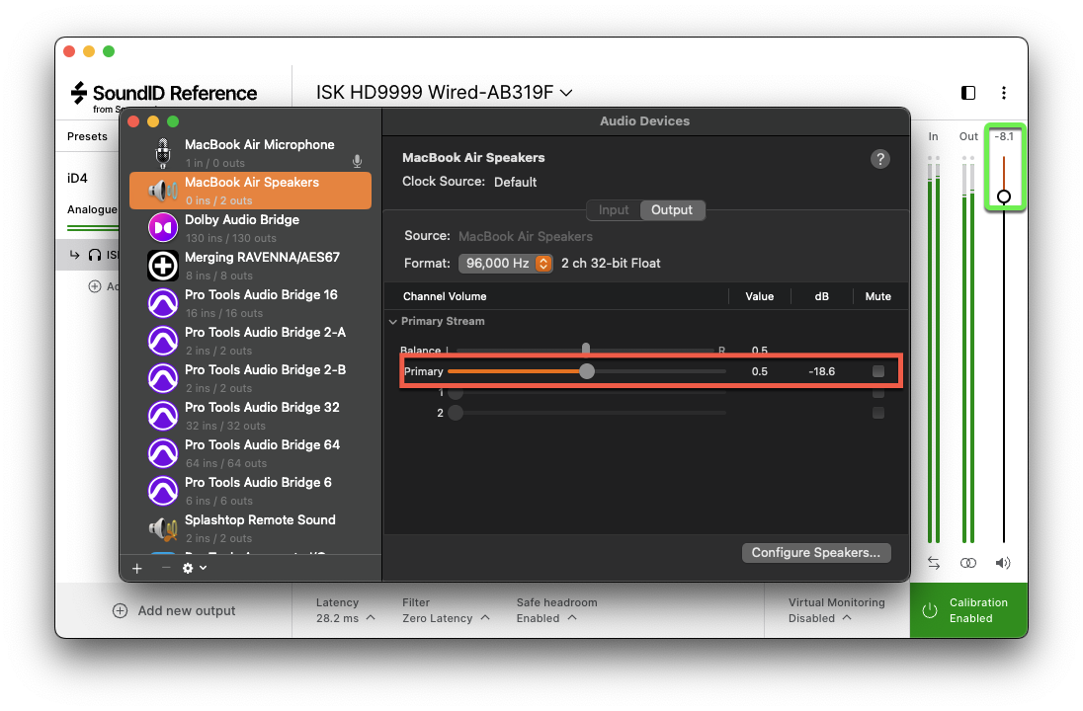Add a new audio device with plus

[x=136, y=568]
